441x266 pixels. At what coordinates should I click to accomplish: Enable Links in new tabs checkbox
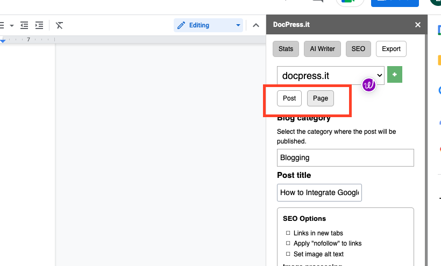coord(288,233)
